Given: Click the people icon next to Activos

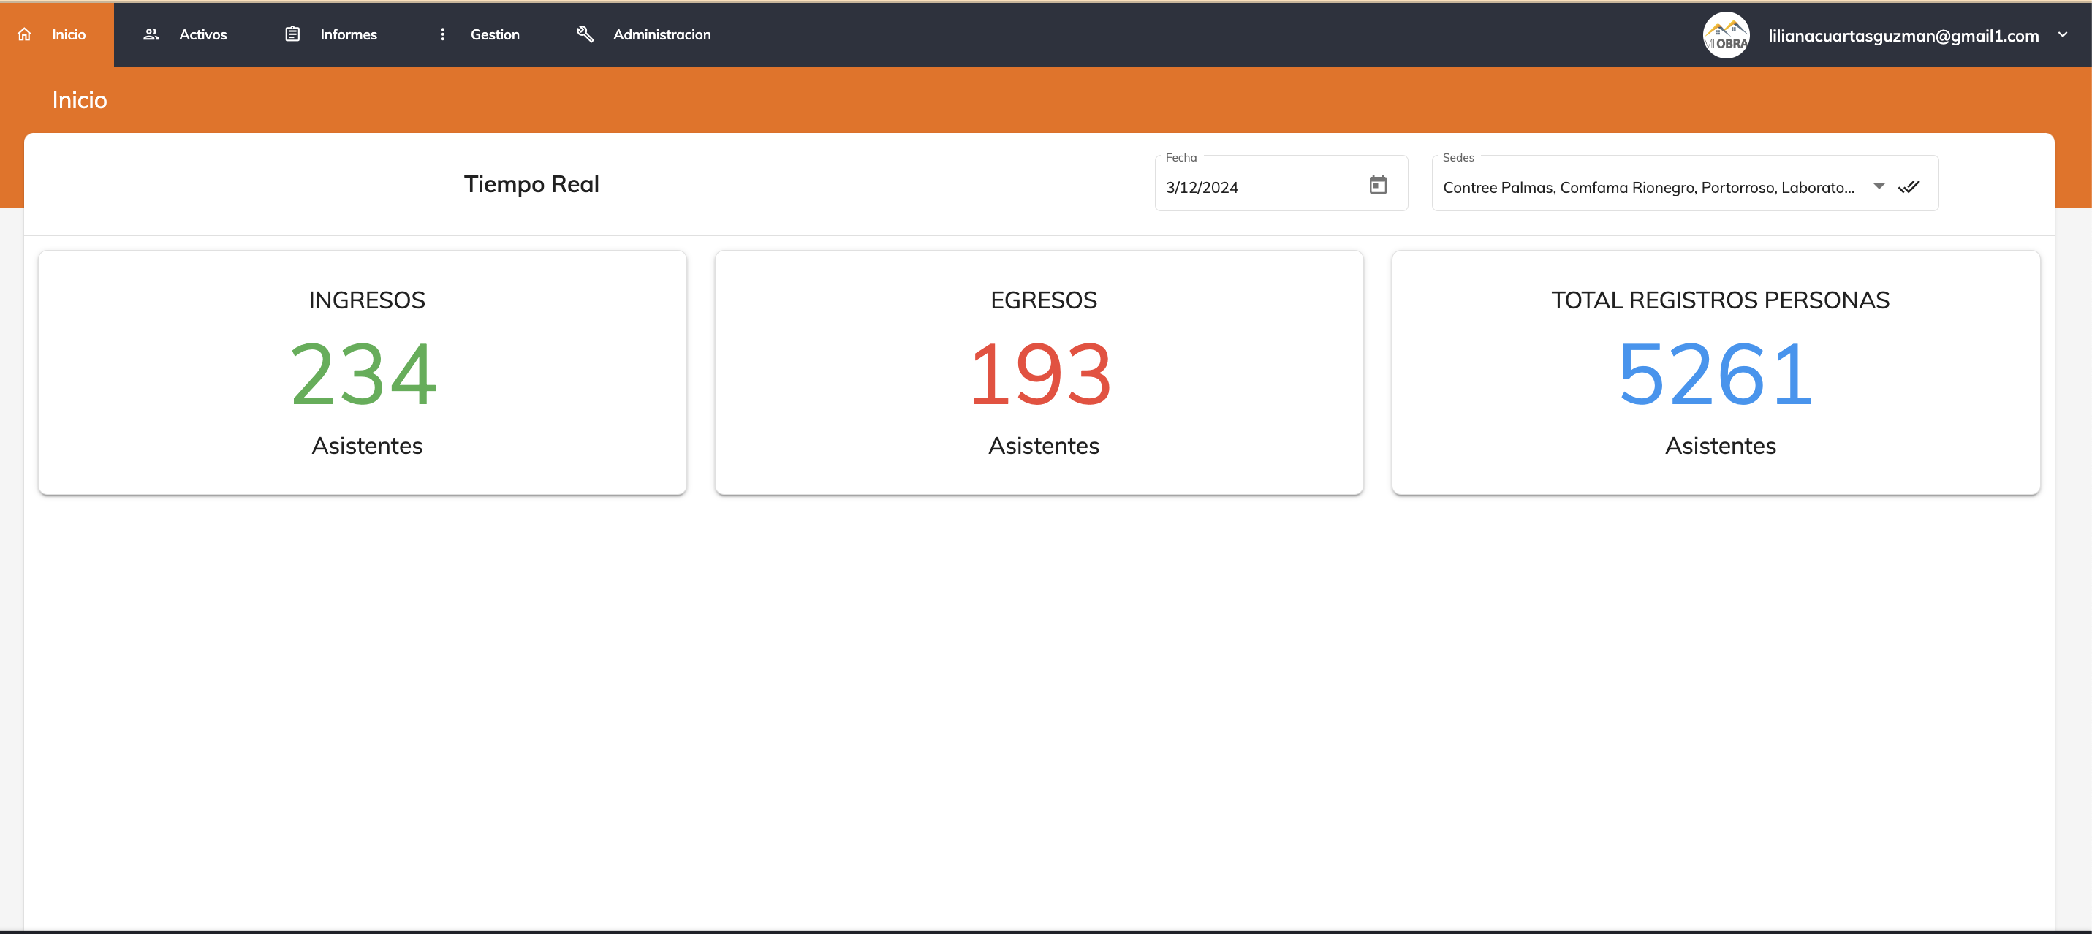Looking at the screenshot, I should point(151,34).
